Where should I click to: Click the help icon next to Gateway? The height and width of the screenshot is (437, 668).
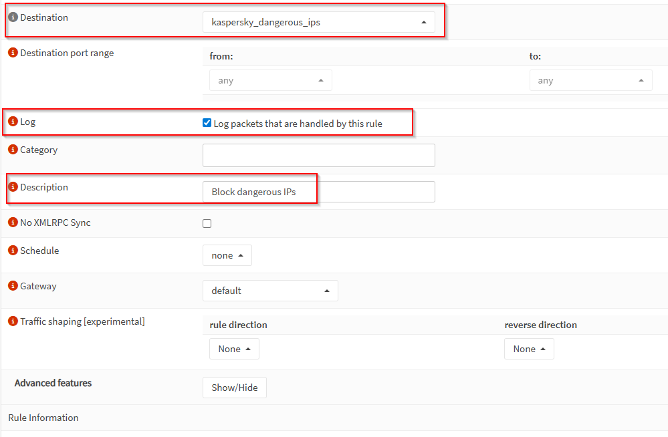[x=13, y=286]
